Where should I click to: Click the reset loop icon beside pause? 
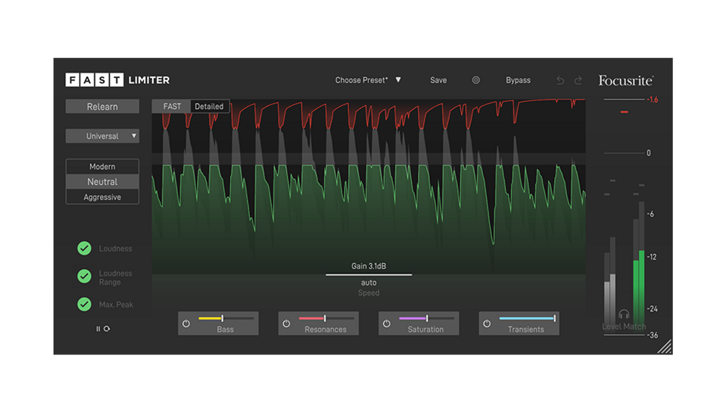coord(107,329)
